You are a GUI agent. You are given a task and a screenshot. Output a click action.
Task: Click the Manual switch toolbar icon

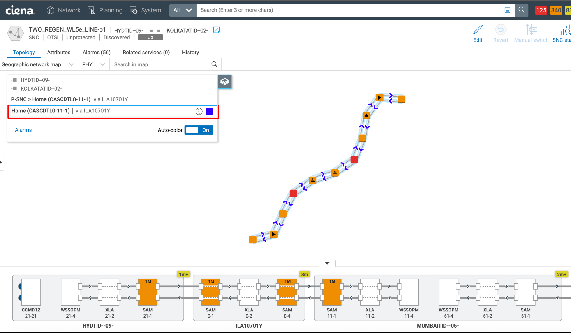coord(531,33)
